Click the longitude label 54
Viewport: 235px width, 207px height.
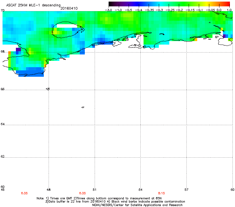(x=140, y=190)
